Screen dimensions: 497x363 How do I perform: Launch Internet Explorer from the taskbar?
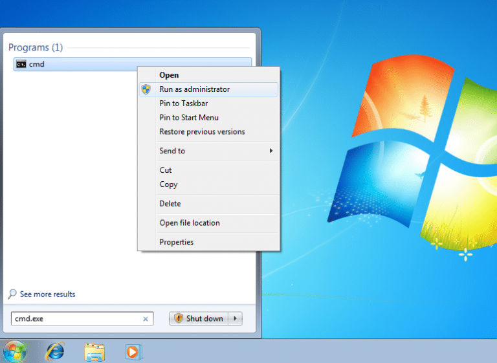click(x=55, y=351)
